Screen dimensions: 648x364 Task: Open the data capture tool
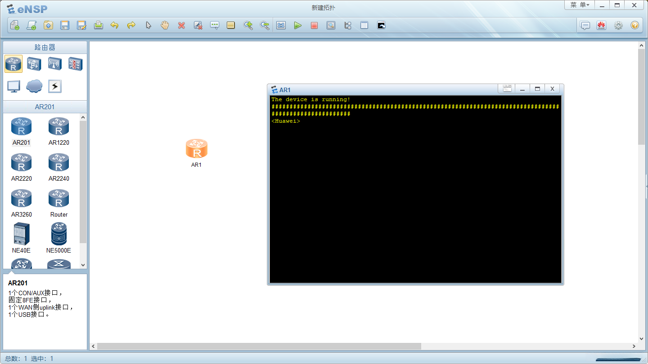331,25
